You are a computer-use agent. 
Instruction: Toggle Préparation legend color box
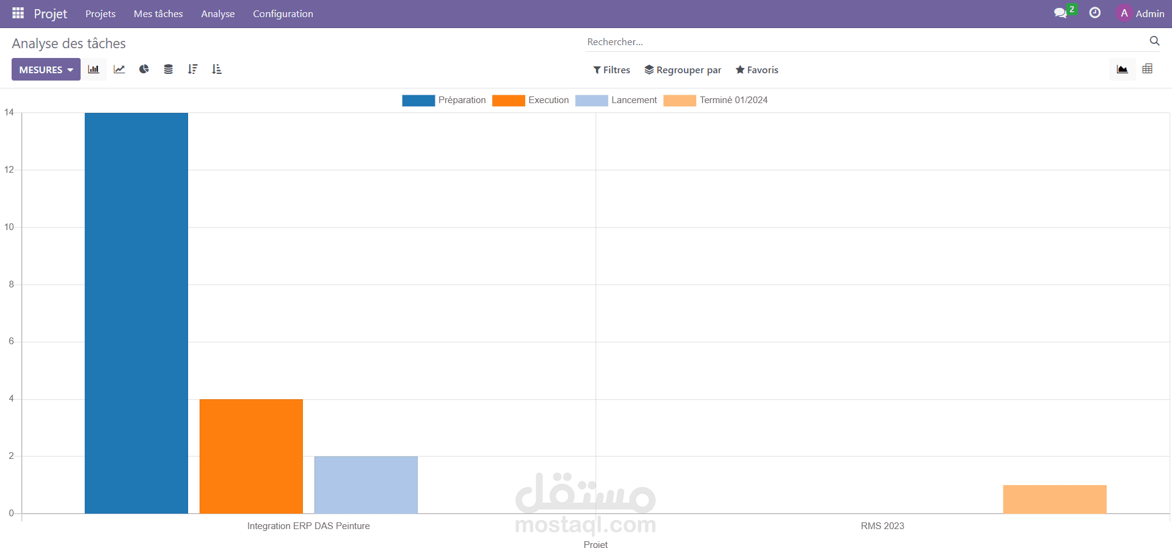[x=418, y=100]
